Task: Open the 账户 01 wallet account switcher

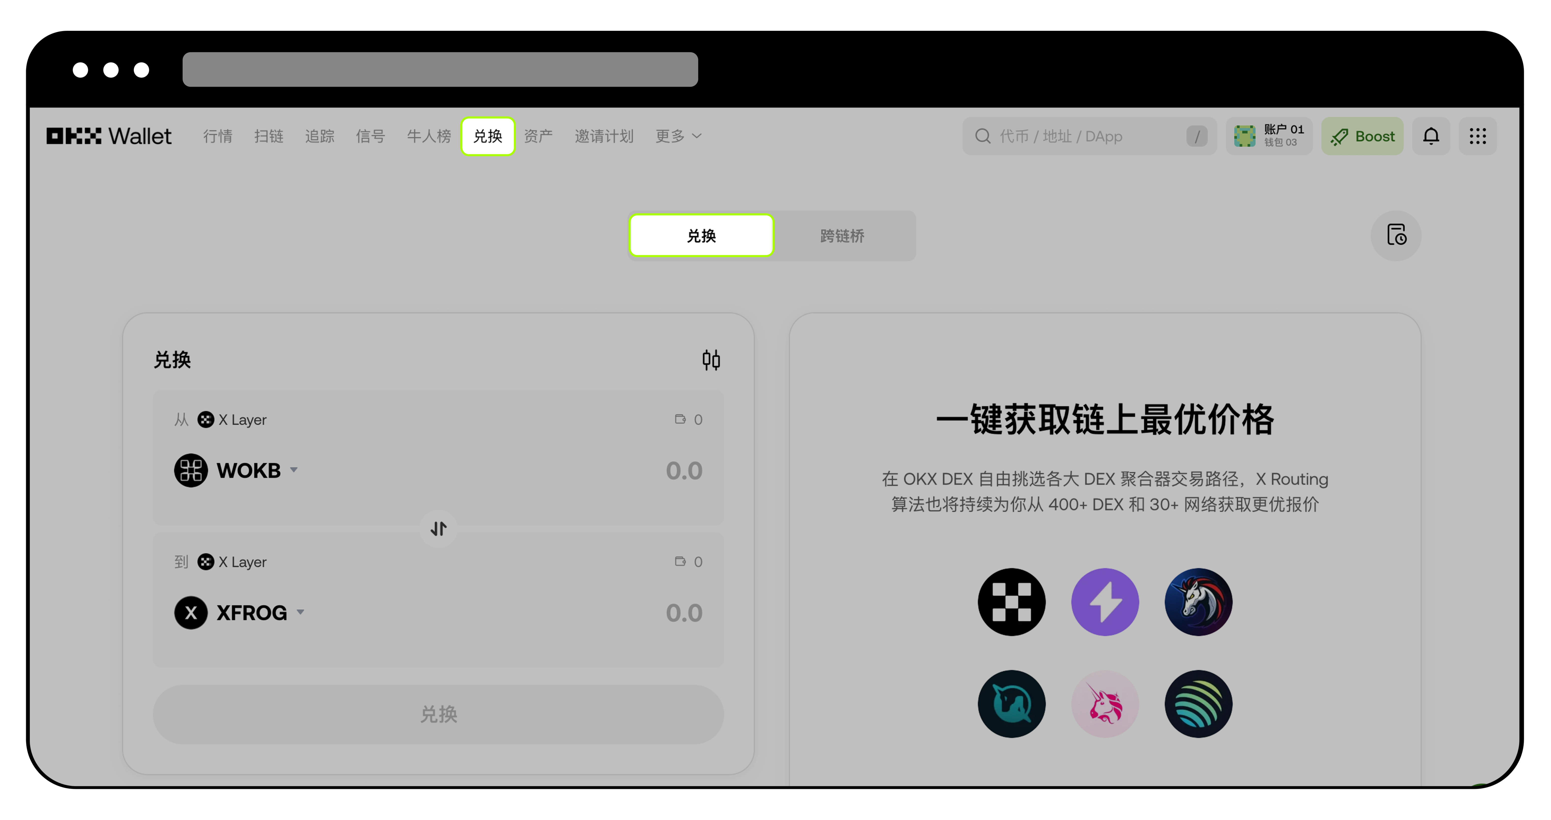Action: click(1269, 136)
